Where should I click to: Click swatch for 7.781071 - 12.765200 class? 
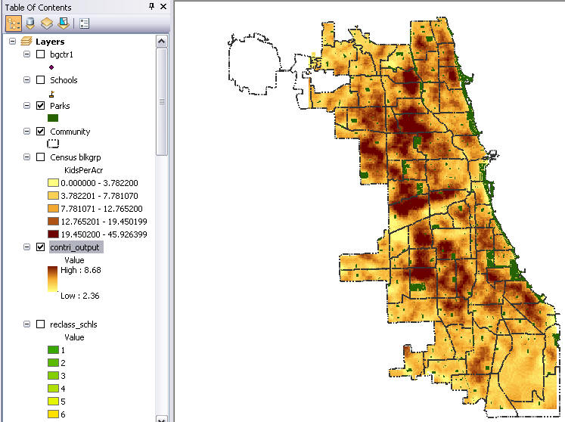click(53, 209)
